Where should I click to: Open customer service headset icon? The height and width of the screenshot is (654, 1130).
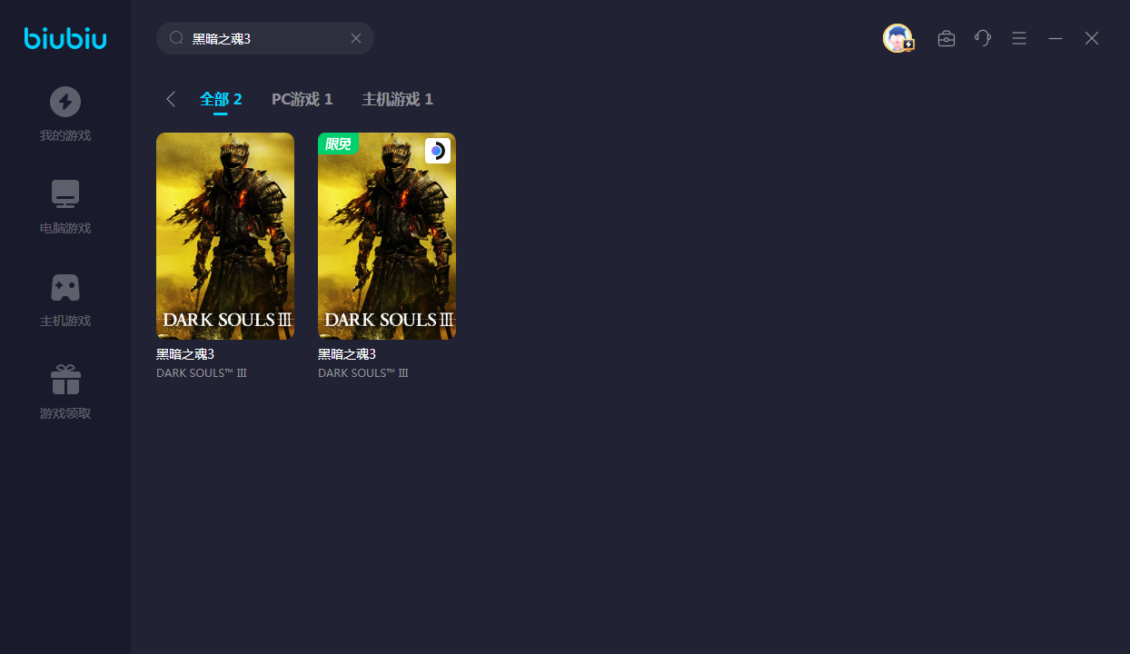pyautogui.click(x=983, y=38)
